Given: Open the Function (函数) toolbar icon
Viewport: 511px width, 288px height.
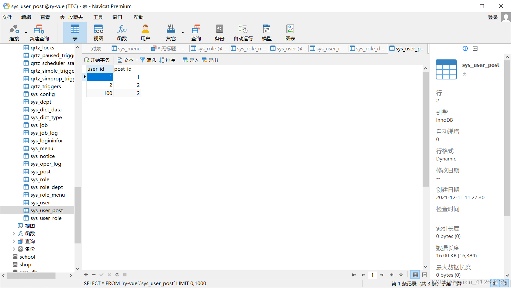Looking at the screenshot, I should pos(122,33).
